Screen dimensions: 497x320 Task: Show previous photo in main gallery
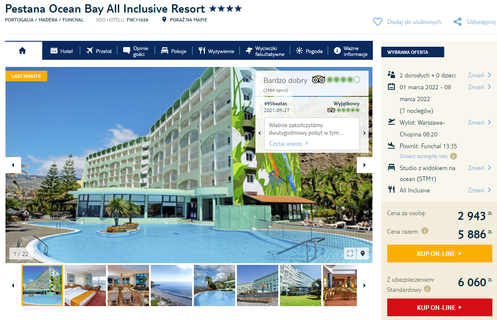click(x=13, y=165)
